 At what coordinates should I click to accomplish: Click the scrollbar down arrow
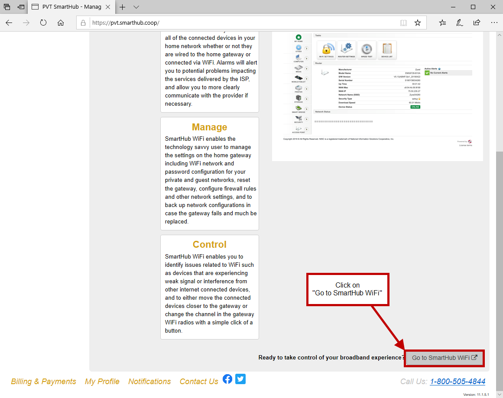click(x=500, y=395)
